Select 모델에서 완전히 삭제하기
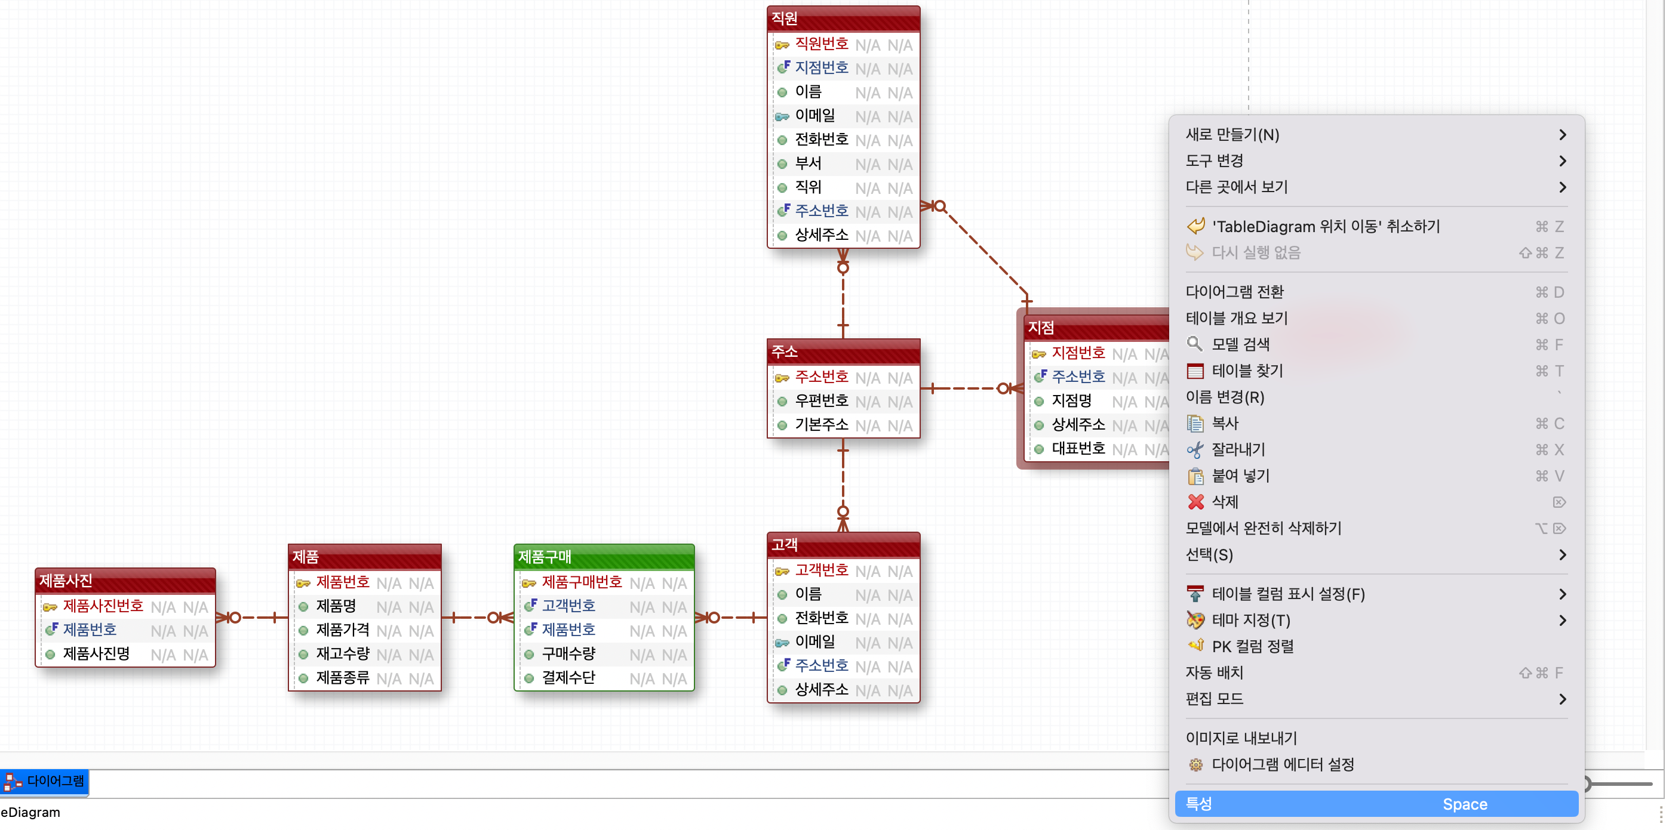 click(1376, 528)
